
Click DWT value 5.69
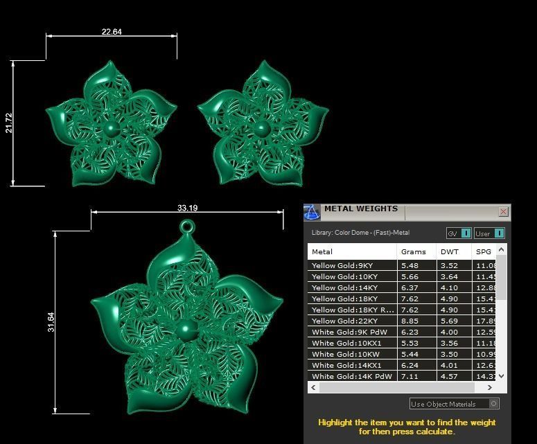[449, 321]
